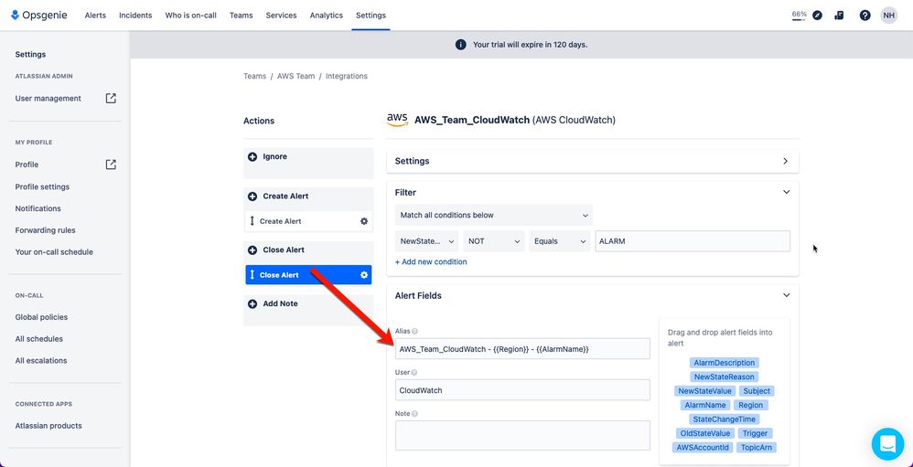Click the ALARM filter value field
Viewport: 913px width, 467px height.
click(693, 241)
